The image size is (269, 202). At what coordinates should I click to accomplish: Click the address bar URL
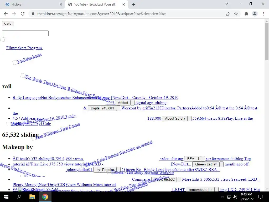click(101, 14)
